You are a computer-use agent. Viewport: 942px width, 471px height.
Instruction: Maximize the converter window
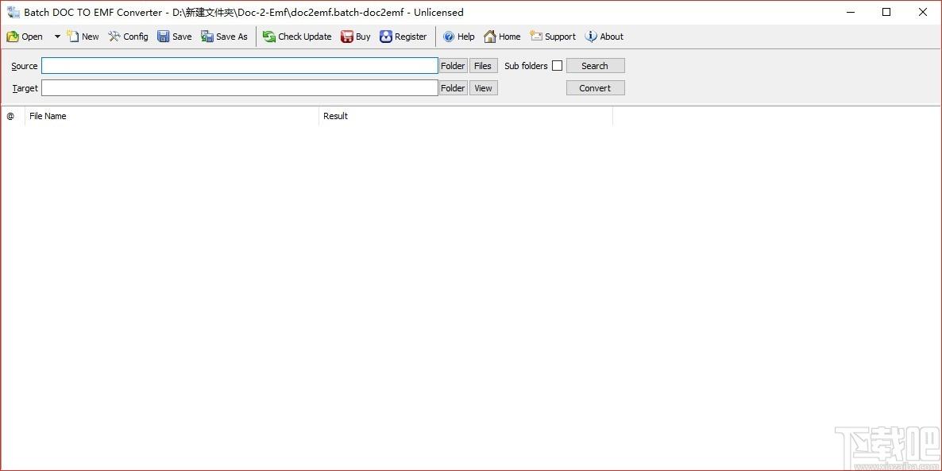(886, 12)
